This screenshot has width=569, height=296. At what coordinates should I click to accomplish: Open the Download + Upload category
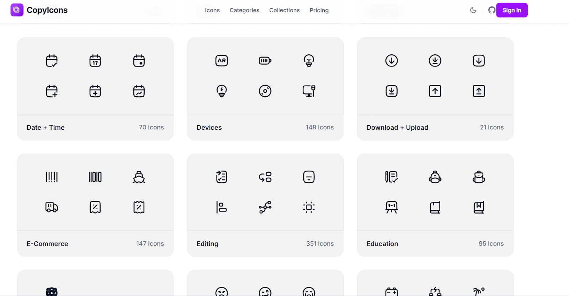pos(398,128)
